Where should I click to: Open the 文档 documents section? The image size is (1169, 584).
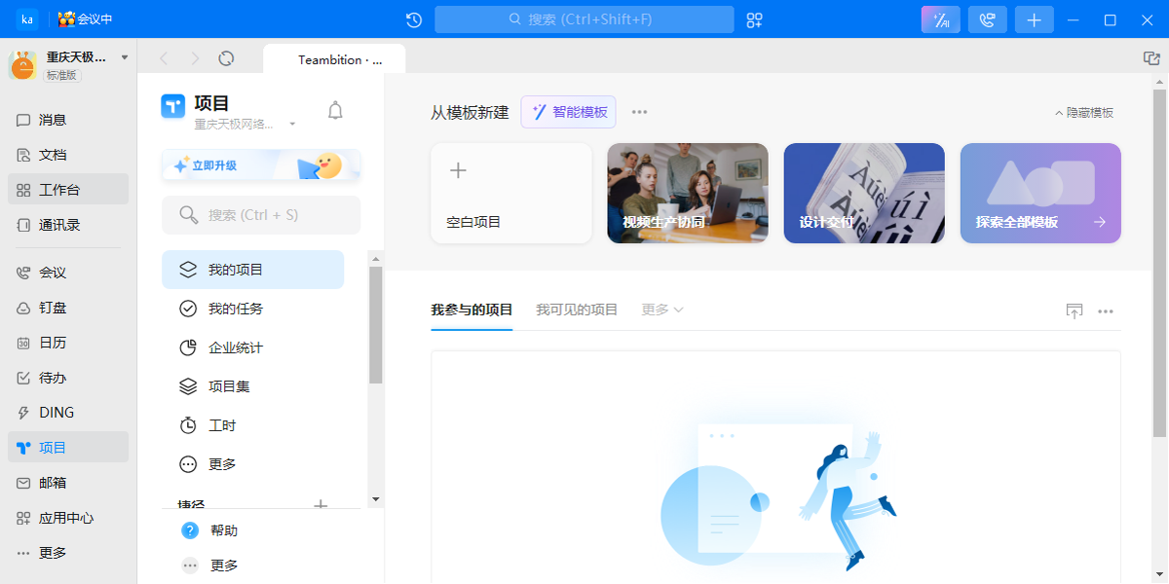(x=58, y=154)
